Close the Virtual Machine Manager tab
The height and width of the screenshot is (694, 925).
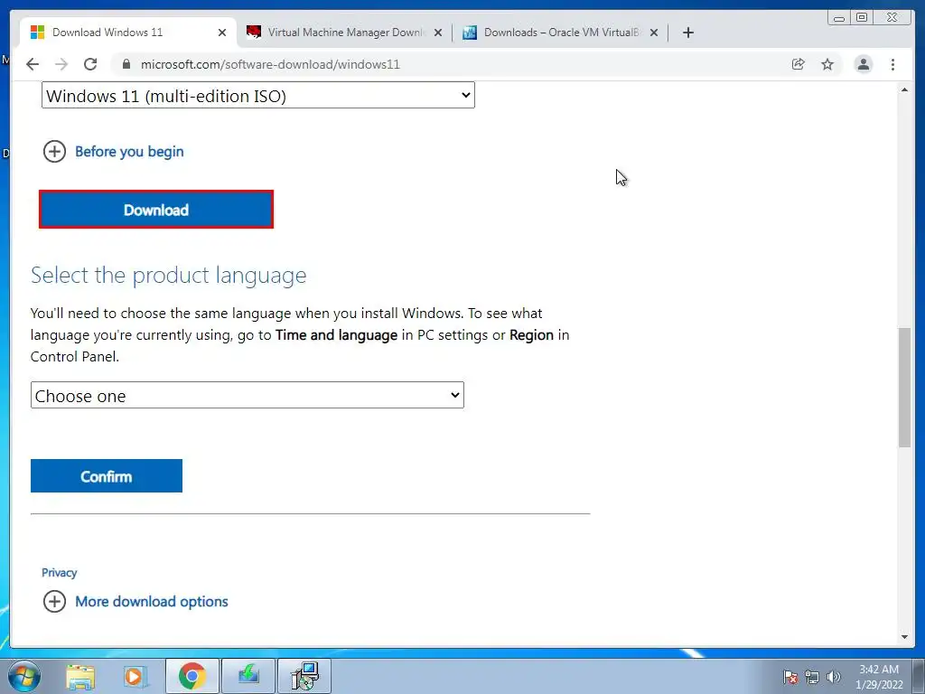pos(438,33)
